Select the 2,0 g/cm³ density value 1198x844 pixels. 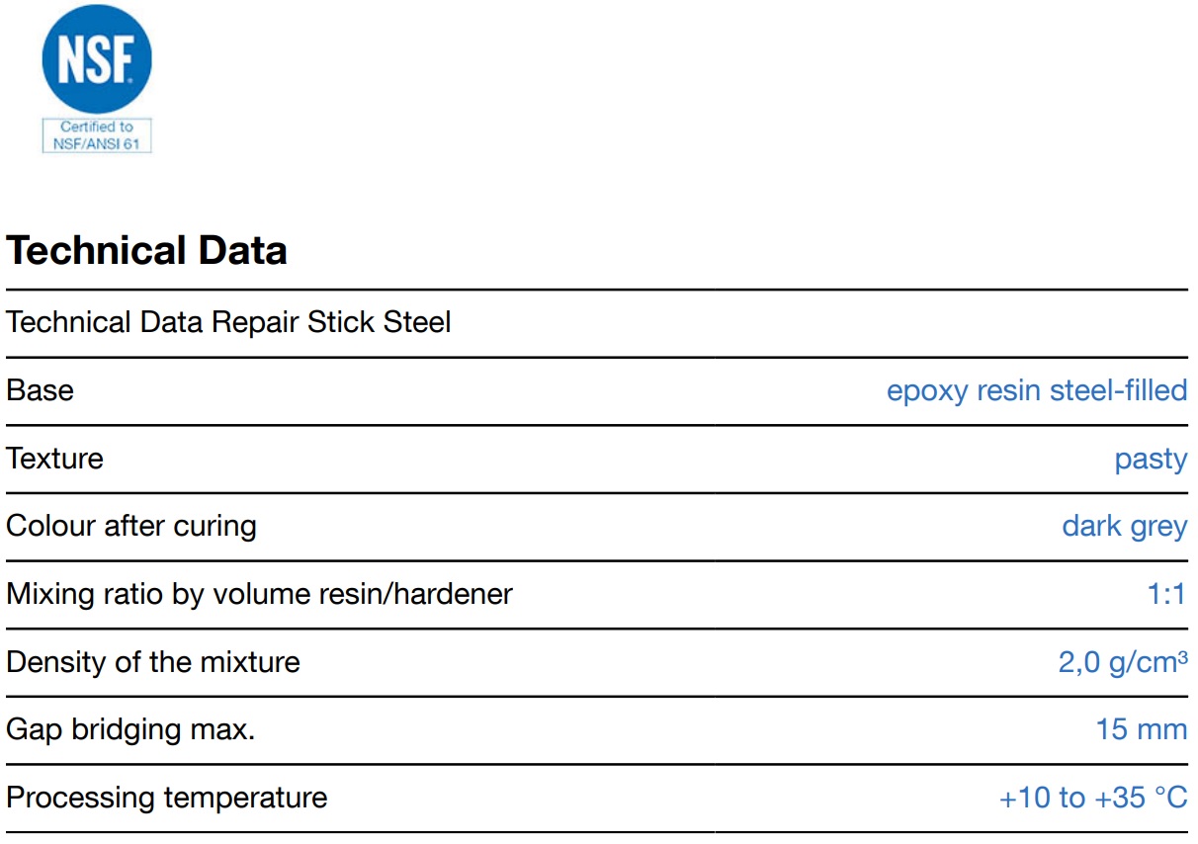click(1122, 661)
